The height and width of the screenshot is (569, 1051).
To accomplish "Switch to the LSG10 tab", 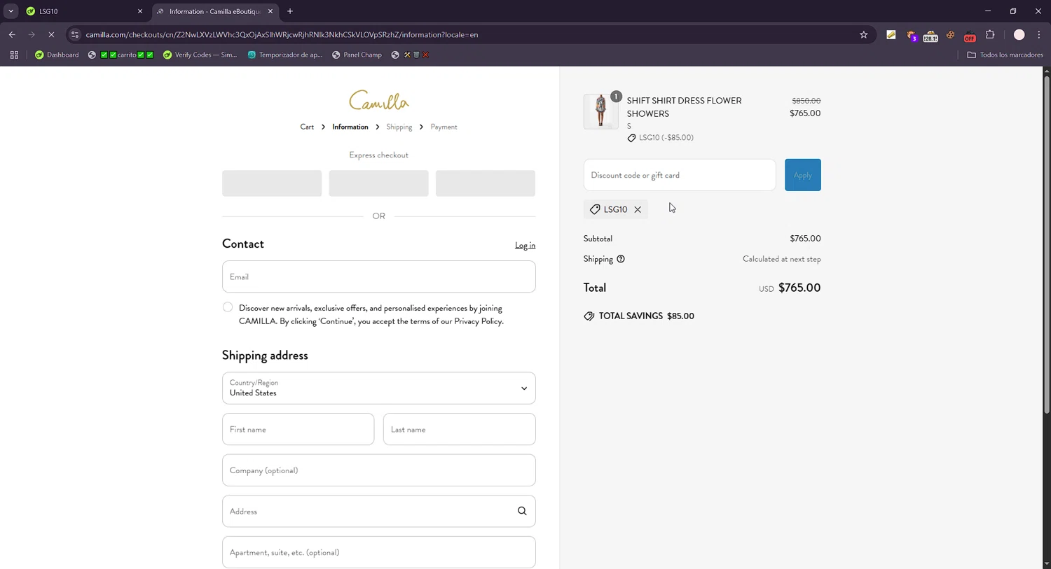I will (x=83, y=11).
